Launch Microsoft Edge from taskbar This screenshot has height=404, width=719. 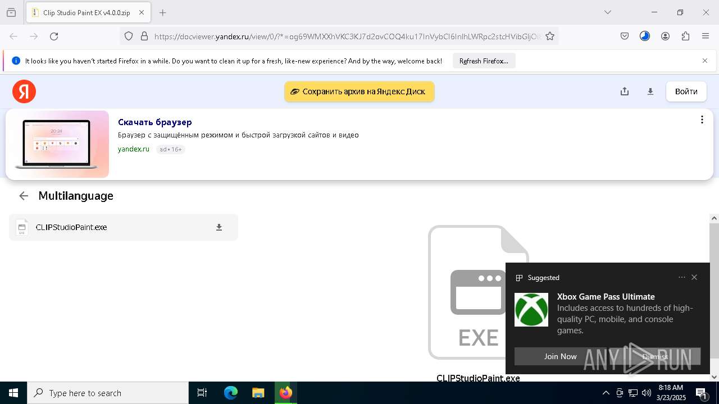click(x=231, y=393)
